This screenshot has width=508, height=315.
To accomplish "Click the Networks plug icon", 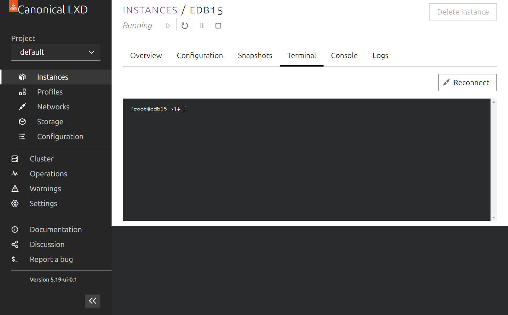I will click(22, 107).
